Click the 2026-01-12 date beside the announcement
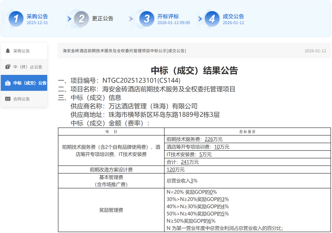The height and width of the screenshot is (233, 332). pyautogui.click(x=315, y=50)
